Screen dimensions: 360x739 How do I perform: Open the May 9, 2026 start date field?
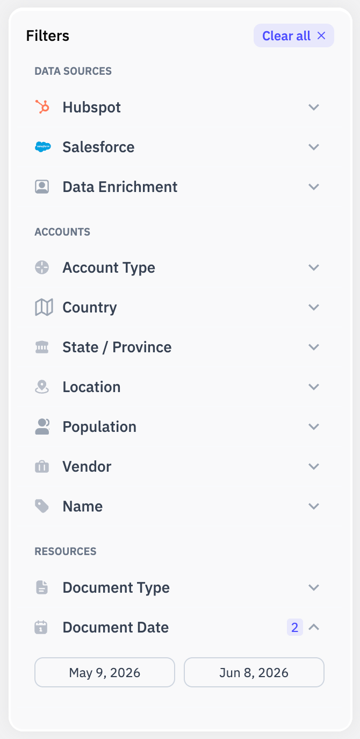(x=105, y=672)
